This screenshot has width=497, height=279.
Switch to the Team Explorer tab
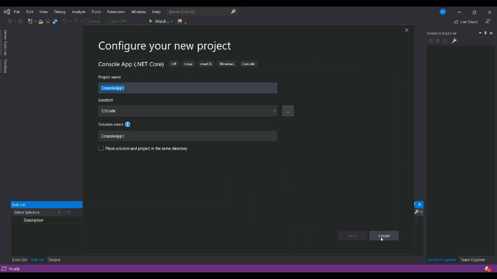(x=473, y=260)
